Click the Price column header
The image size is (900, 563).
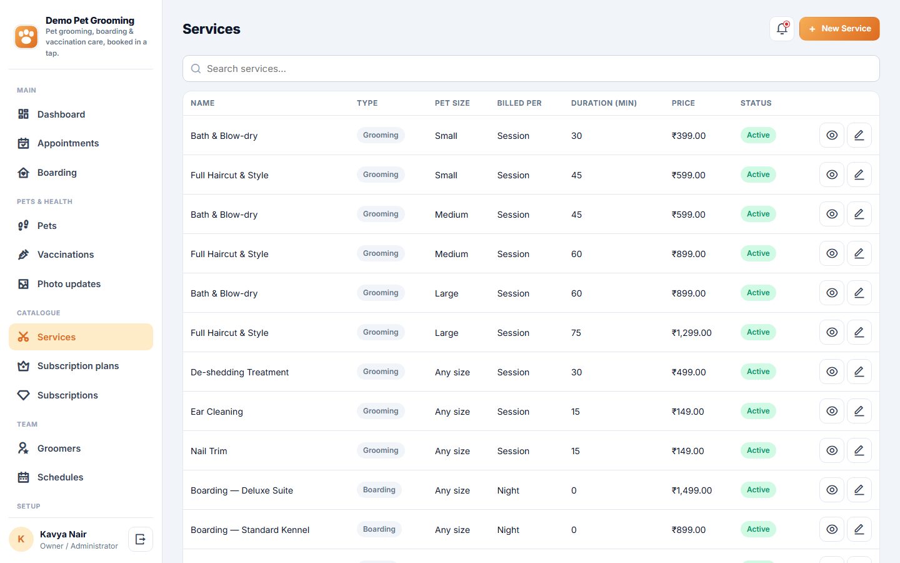[x=683, y=103]
